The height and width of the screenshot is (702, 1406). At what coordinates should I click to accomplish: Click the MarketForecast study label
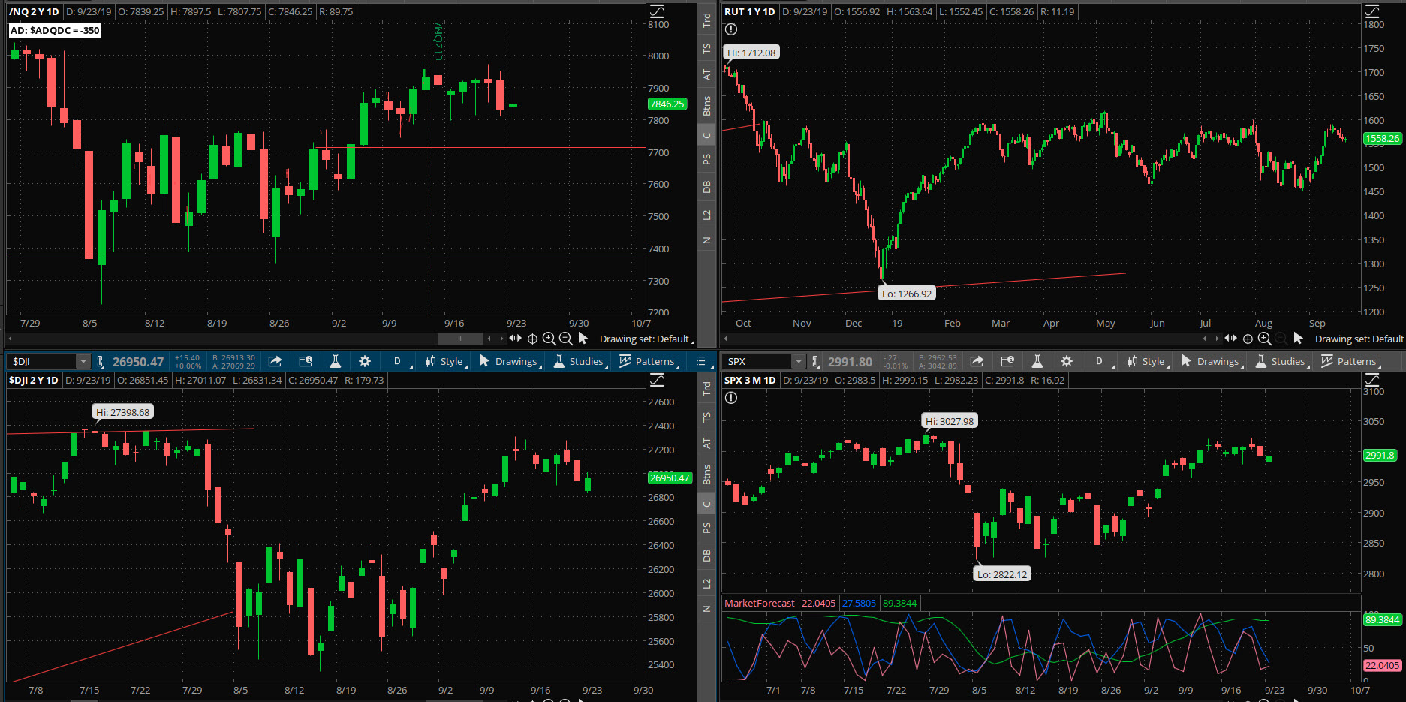(x=759, y=603)
